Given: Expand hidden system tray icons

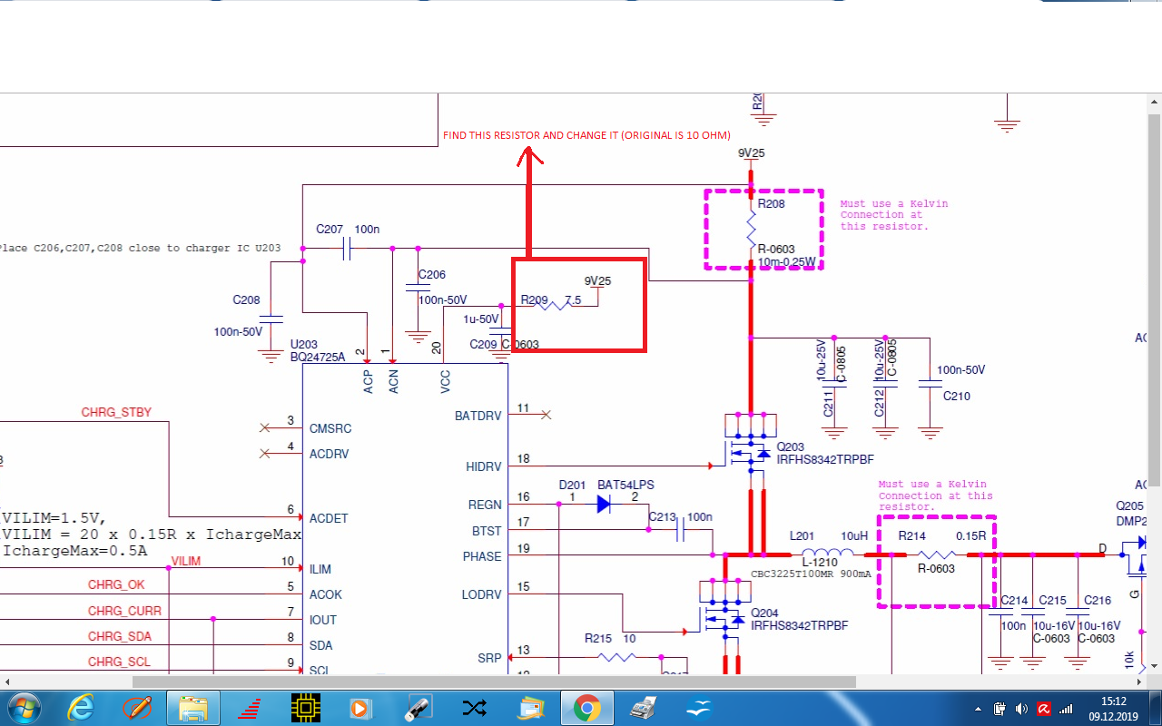Looking at the screenshot, I should 978,708.
